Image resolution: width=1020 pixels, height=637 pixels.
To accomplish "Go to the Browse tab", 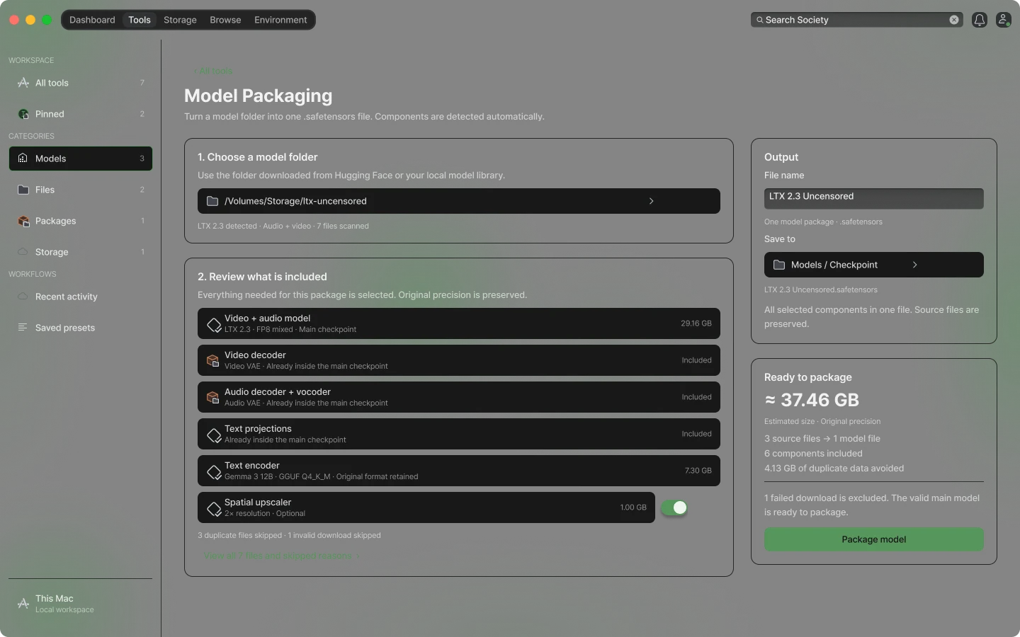I will (225, 20).
